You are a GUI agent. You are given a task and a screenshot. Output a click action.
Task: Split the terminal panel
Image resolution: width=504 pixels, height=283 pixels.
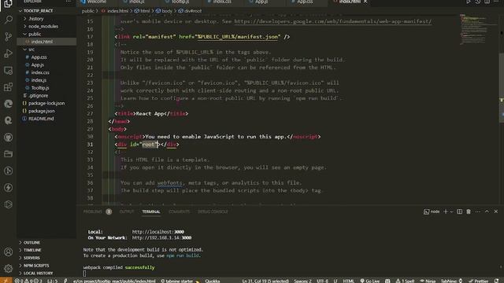tap(460, 211)
